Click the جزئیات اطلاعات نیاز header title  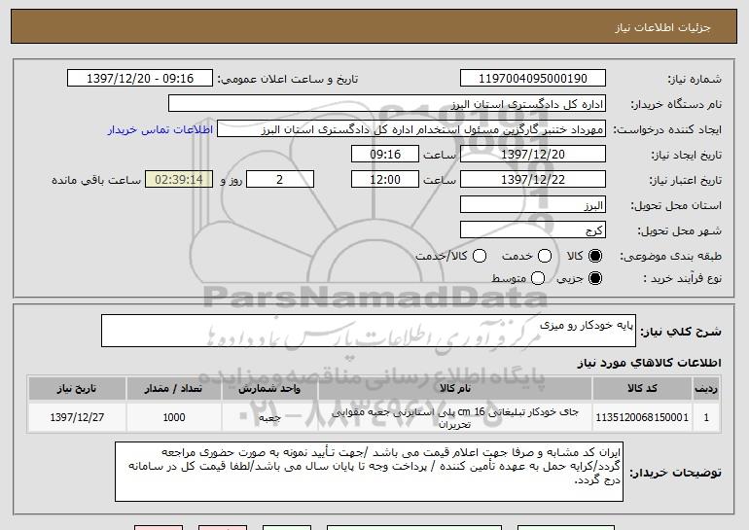coord(662,27)
